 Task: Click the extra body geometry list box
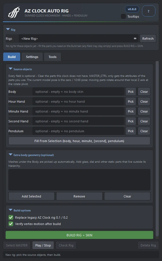79,180
